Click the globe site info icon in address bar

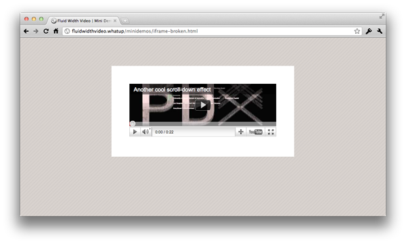67,31
